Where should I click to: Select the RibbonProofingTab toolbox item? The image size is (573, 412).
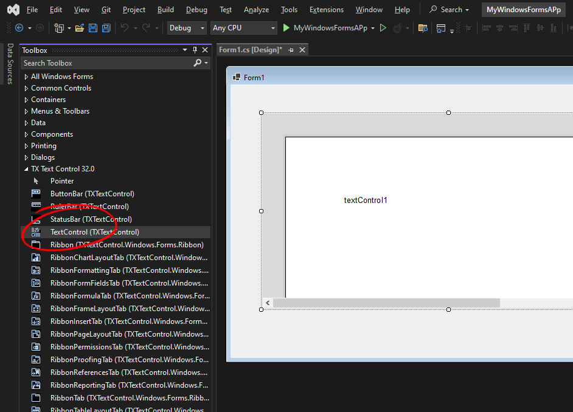(116, 360)
